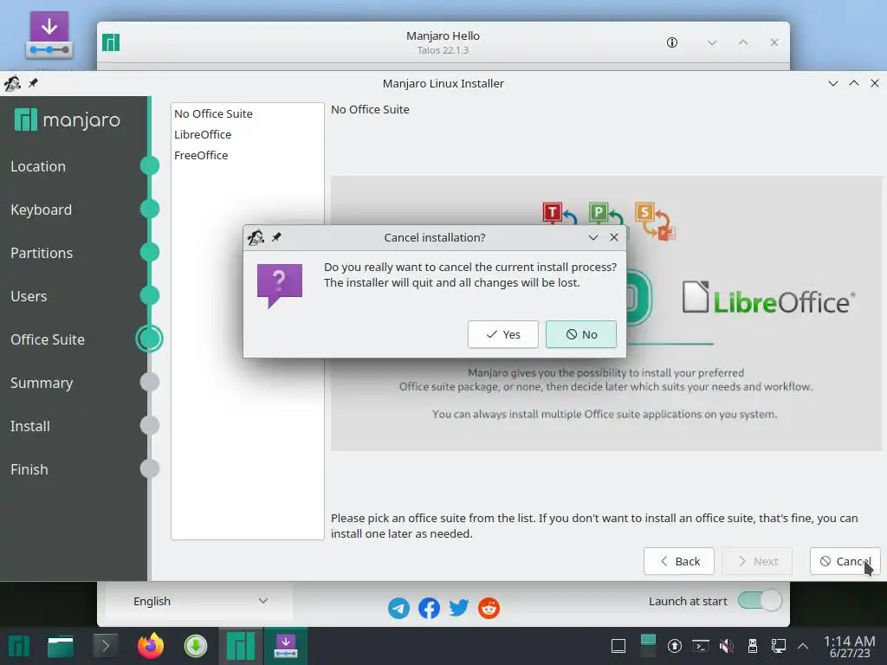Click the installer icon in the dialog titlebar
This screenshot has width=887, height=665.
[x=256, y=237]
